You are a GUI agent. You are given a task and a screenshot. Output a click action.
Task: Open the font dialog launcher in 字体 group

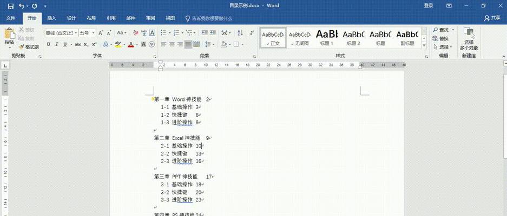[x=155, y=57]
